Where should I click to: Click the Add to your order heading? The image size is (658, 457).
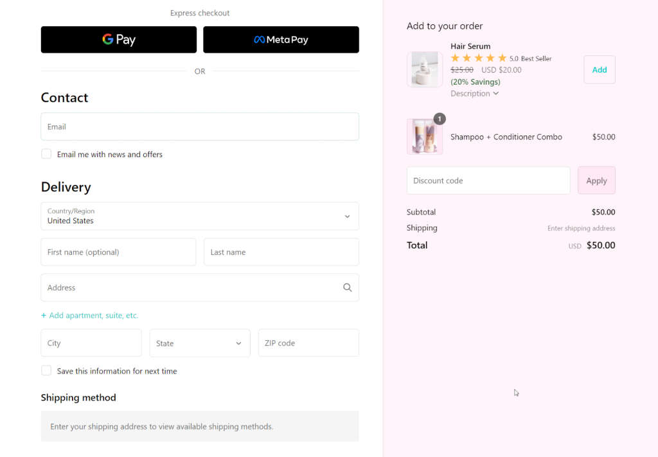pos(444,26)
